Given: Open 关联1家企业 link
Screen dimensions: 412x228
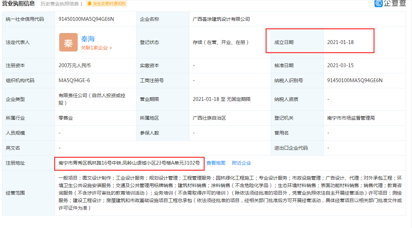Looking at the screenshot, I should (x=96, y=48).
